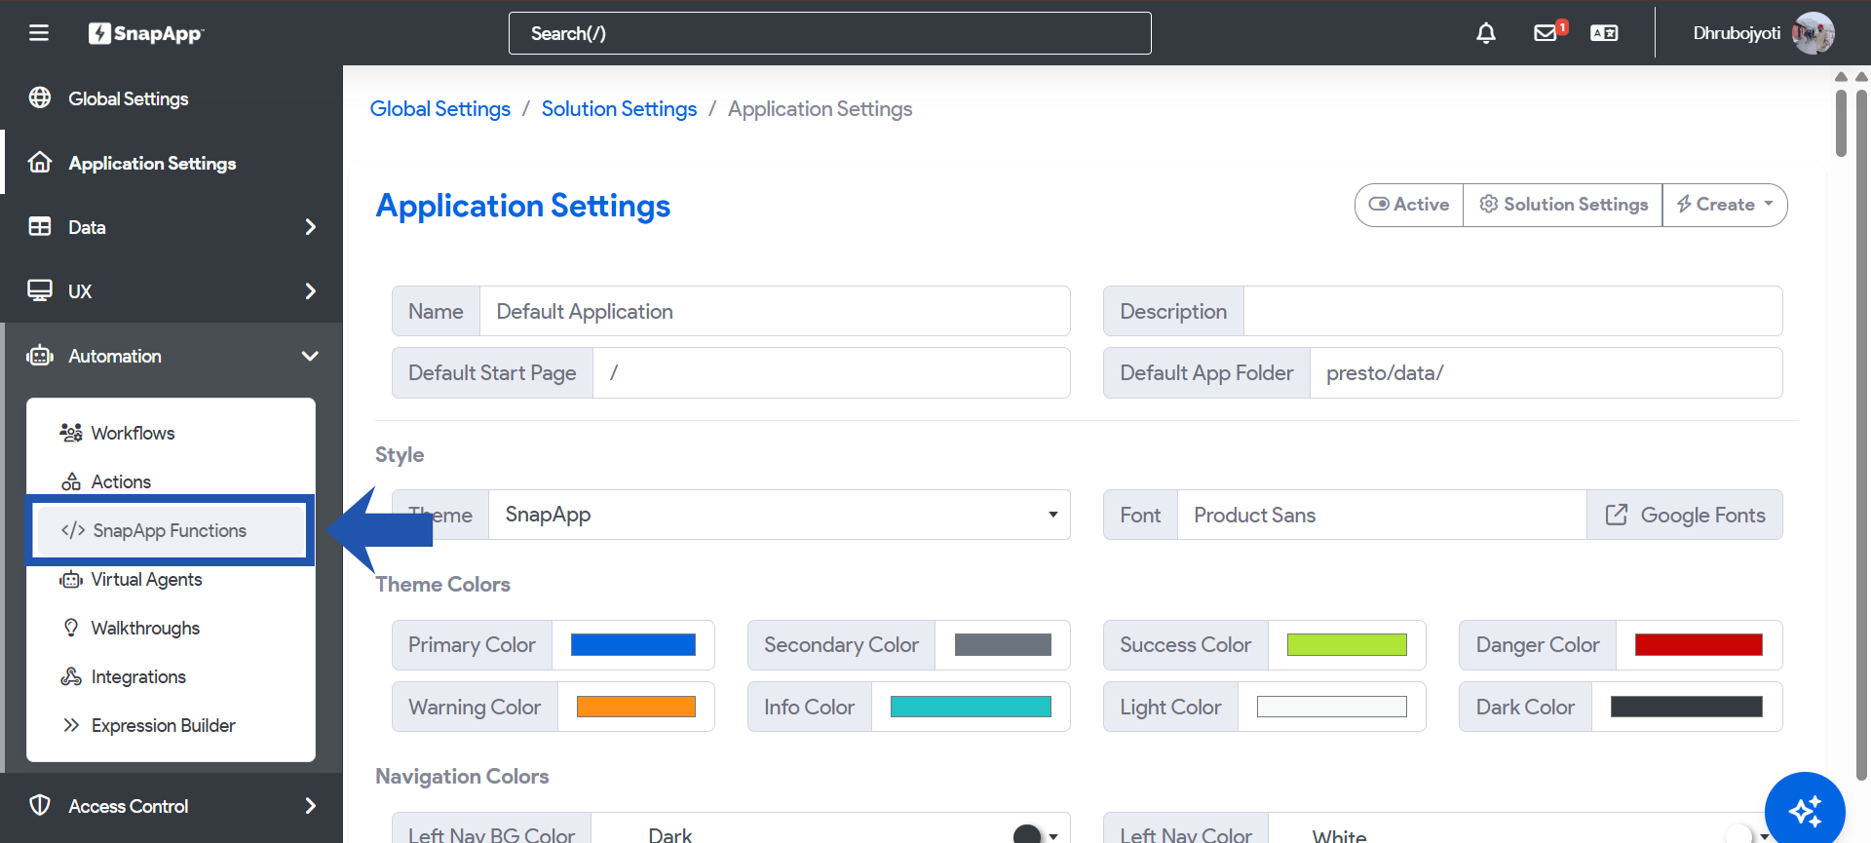Pick the Danger Color red swatch
1871x843 pixels.
(1699, 645)
